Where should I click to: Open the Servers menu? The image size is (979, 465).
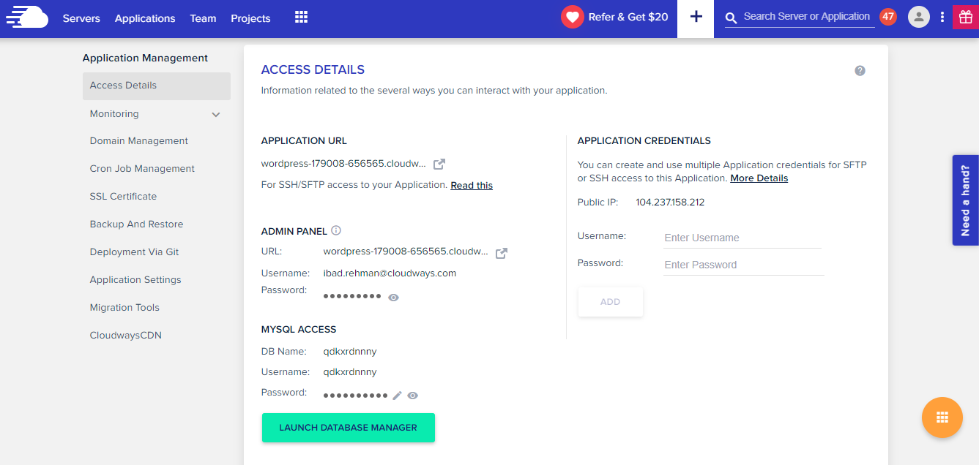[81, 18]
